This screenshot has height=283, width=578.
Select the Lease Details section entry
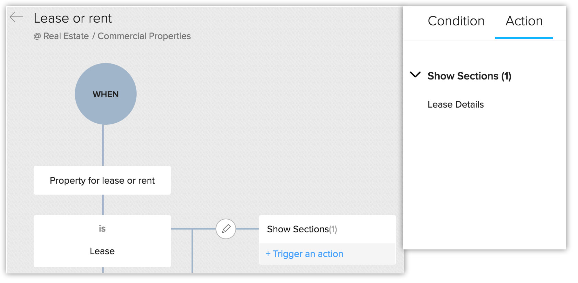pos(455,104)
